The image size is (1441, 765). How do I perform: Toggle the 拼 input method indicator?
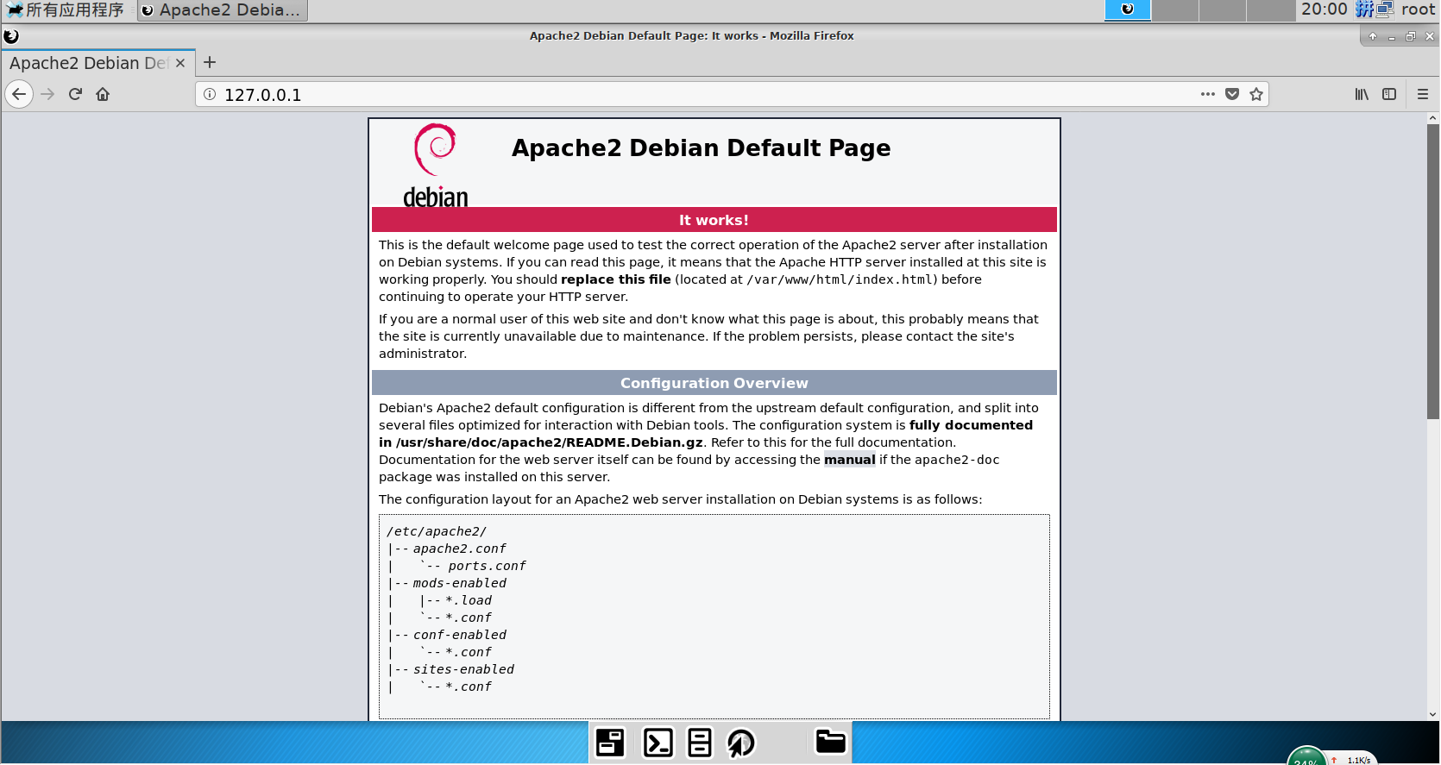[1364, 9]
